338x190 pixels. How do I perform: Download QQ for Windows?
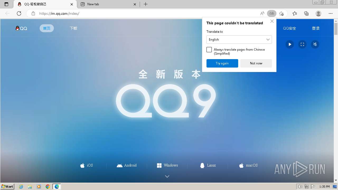167,165
